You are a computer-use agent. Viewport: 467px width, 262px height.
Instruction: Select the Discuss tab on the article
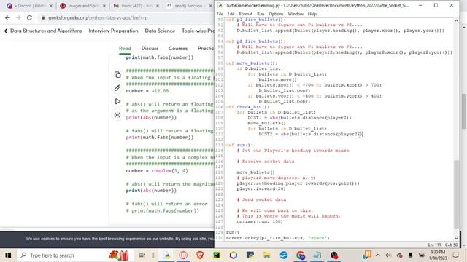point(150,49)
